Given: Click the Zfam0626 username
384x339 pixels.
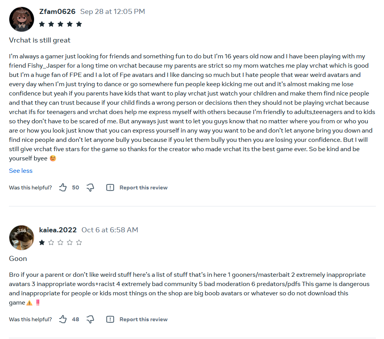Looking at the screenshot, I should tap(57, 12).
